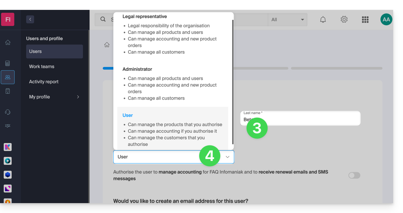Collapse the sidebar with the back arrow
Image resolution: width=403 pixels, height=213 pixels.
(x=30, y=19)
